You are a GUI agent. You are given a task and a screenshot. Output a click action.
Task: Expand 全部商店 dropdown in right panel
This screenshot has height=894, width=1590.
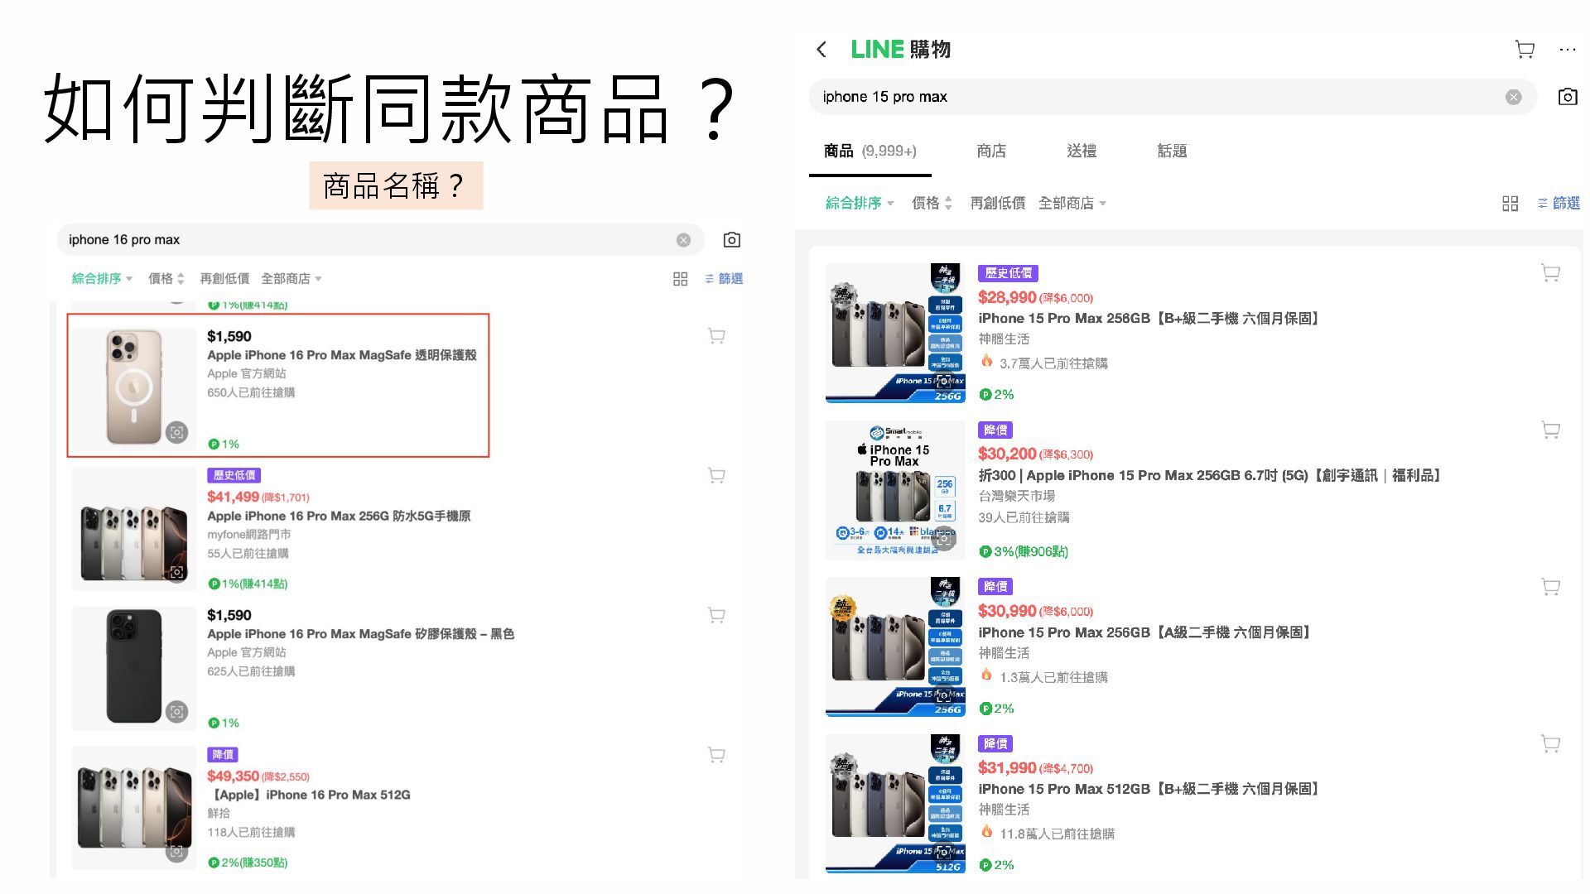click(1072, 203)
